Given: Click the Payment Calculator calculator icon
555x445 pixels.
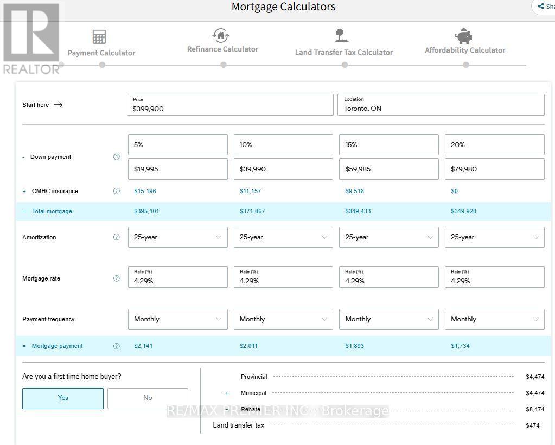Looking at the screenshot, I should pos(99,37).
